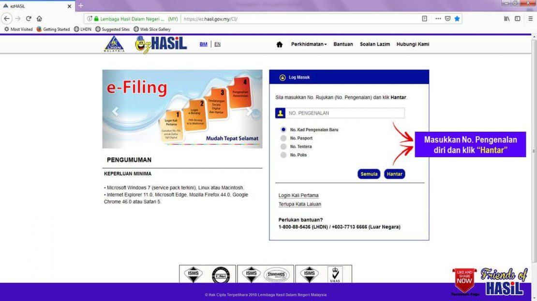Bookmark the page with the star icon

[x=457, y=18]
